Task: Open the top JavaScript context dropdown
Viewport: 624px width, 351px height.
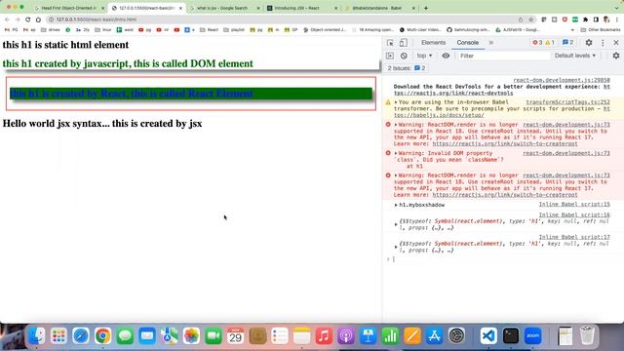Action: 424,56
